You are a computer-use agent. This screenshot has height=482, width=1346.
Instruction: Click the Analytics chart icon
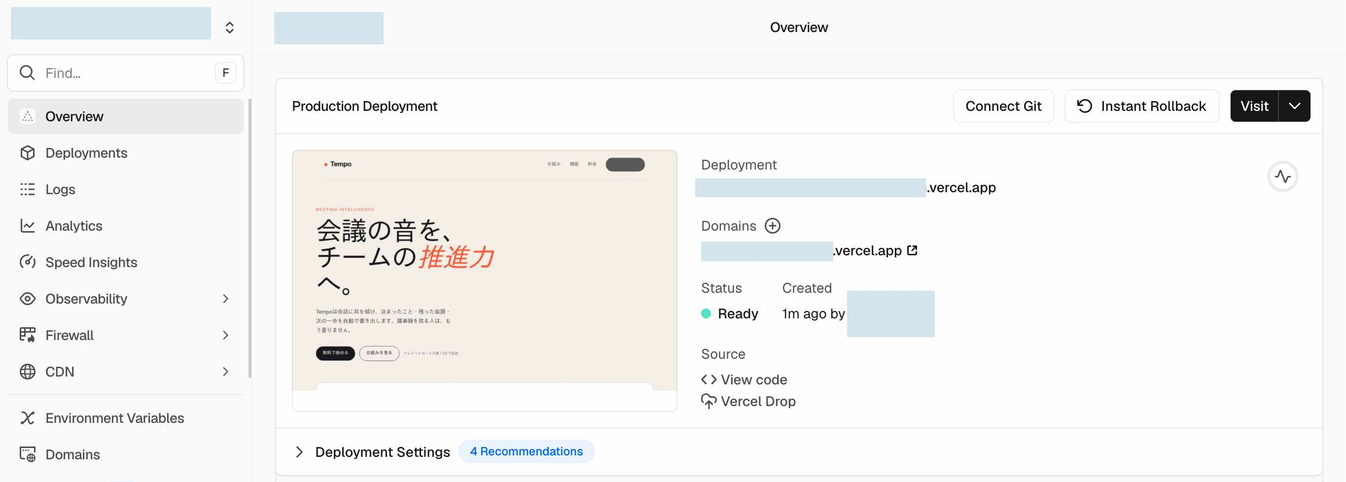pyautogui.click(x=28, y=226)
